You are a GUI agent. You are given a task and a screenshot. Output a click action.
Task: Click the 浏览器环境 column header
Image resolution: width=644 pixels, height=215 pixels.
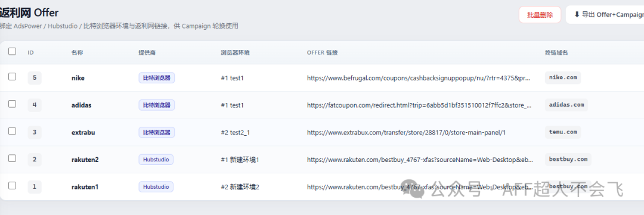236,52
